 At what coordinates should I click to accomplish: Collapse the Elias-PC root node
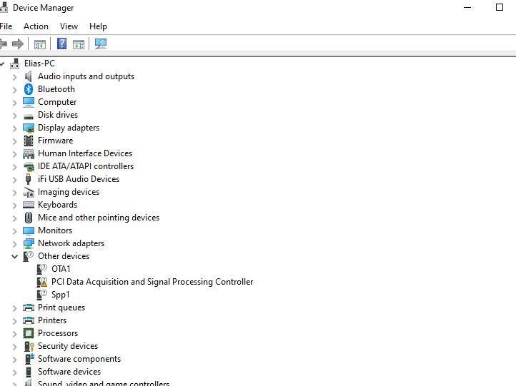[x=2, y=64]
